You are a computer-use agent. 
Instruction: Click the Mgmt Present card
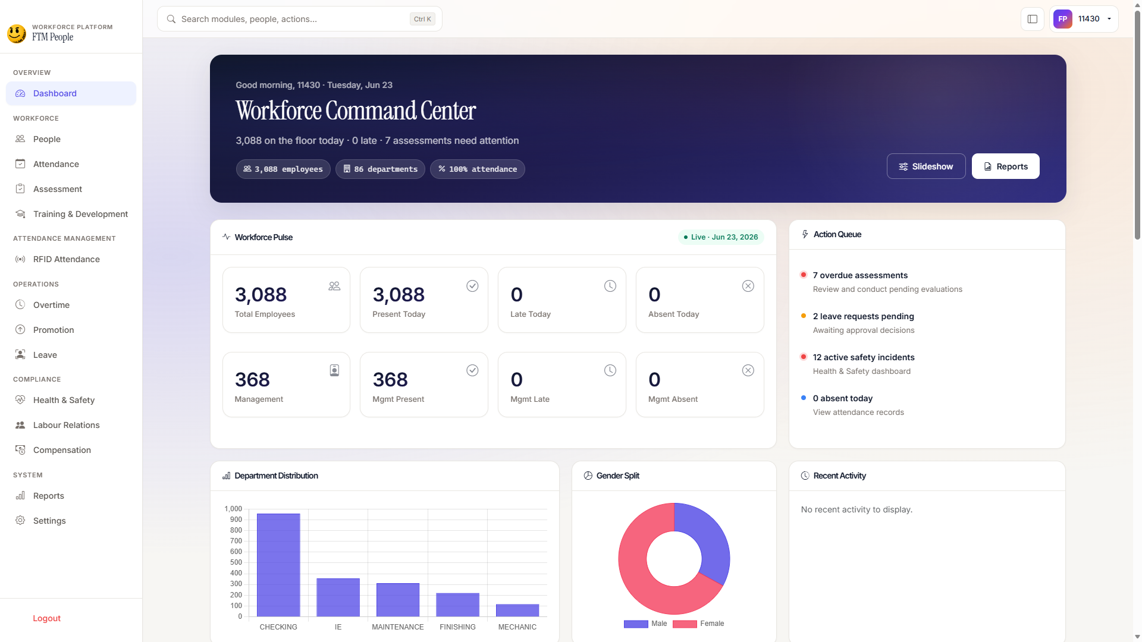tap(424, 385)
